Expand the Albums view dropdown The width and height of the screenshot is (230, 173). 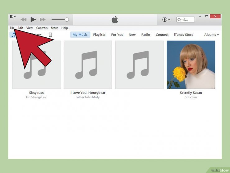tap(212, 35)
